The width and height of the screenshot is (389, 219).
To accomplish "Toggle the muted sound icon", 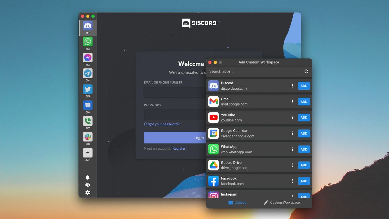I will 88,185.
